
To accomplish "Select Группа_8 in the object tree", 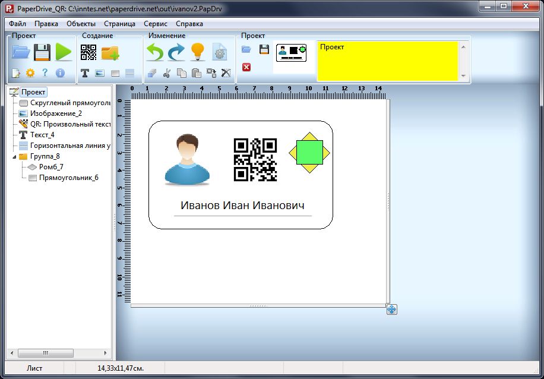I will 45,156.
